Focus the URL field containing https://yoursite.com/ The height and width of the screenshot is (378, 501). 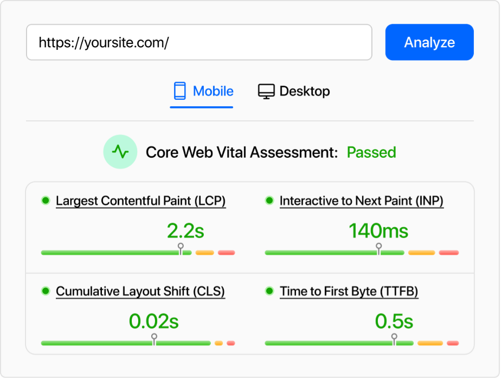click(199, 42)
